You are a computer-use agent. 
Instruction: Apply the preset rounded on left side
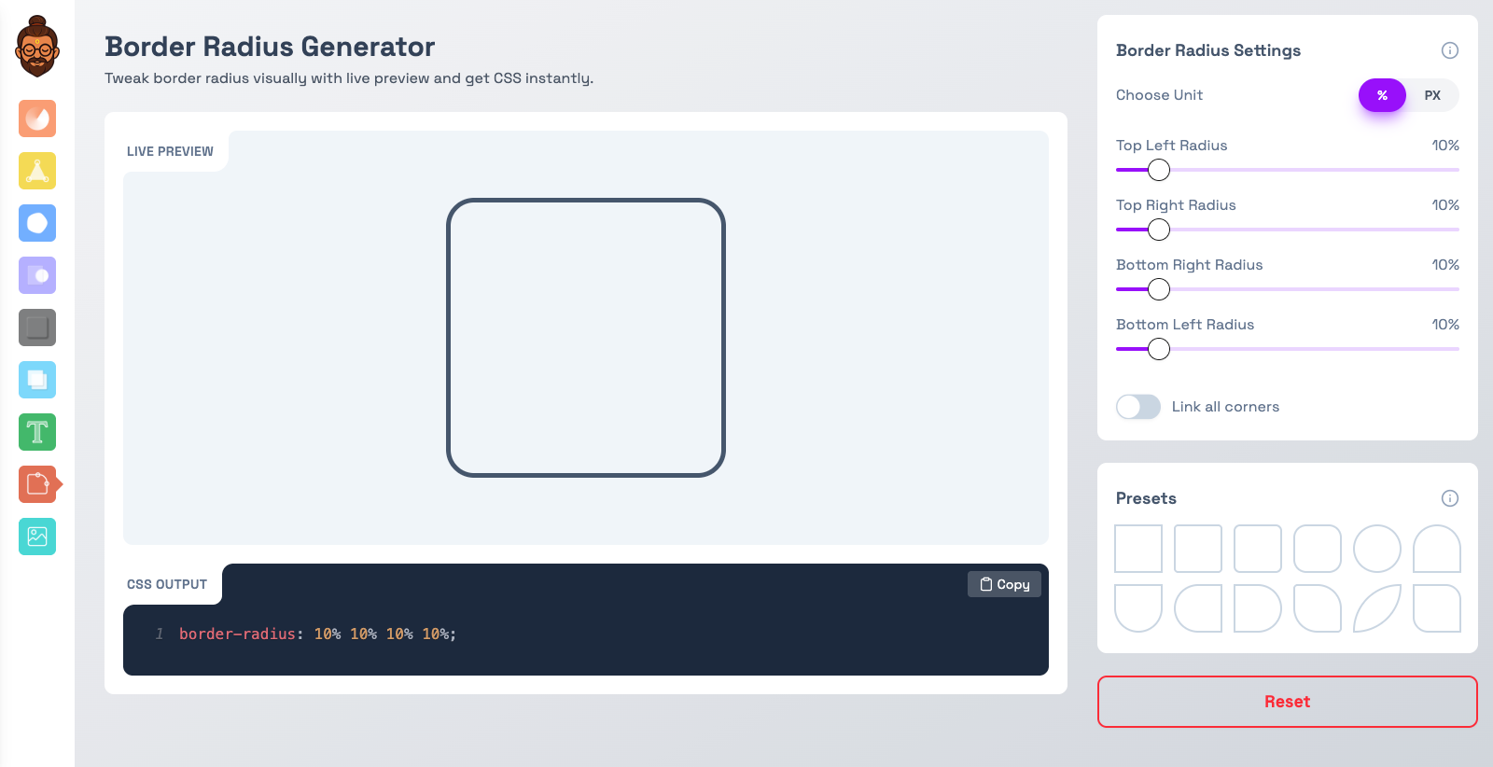coord(1198,608)
